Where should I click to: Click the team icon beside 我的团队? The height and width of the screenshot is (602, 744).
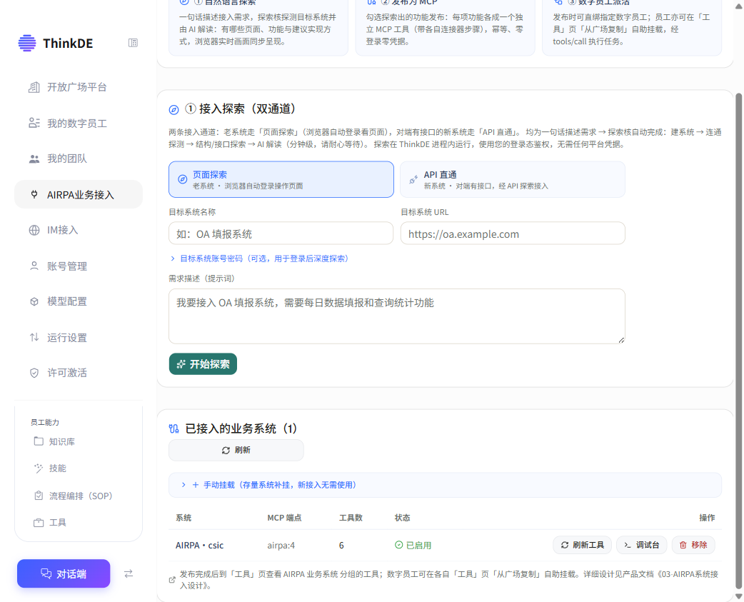point(34,159)
